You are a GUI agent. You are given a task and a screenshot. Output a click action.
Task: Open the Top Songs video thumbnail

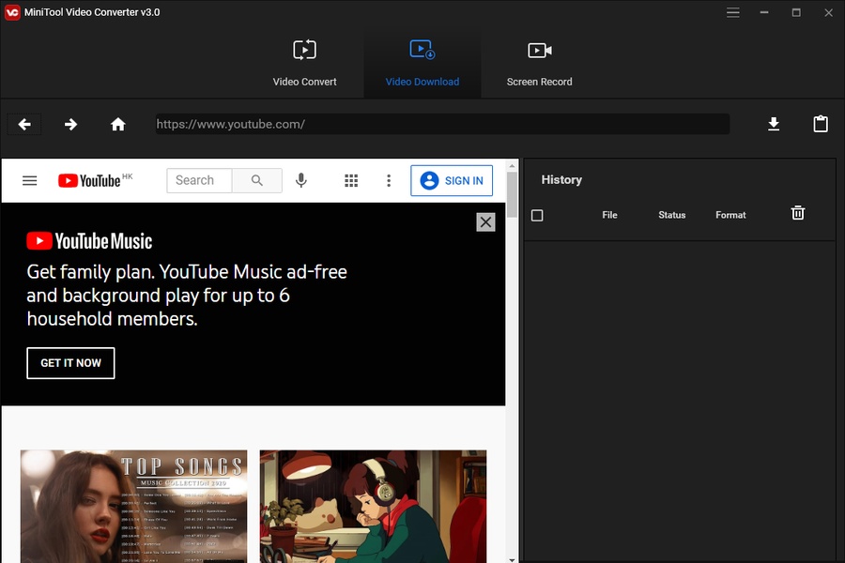pyautogui.click(x=133, y=507)
